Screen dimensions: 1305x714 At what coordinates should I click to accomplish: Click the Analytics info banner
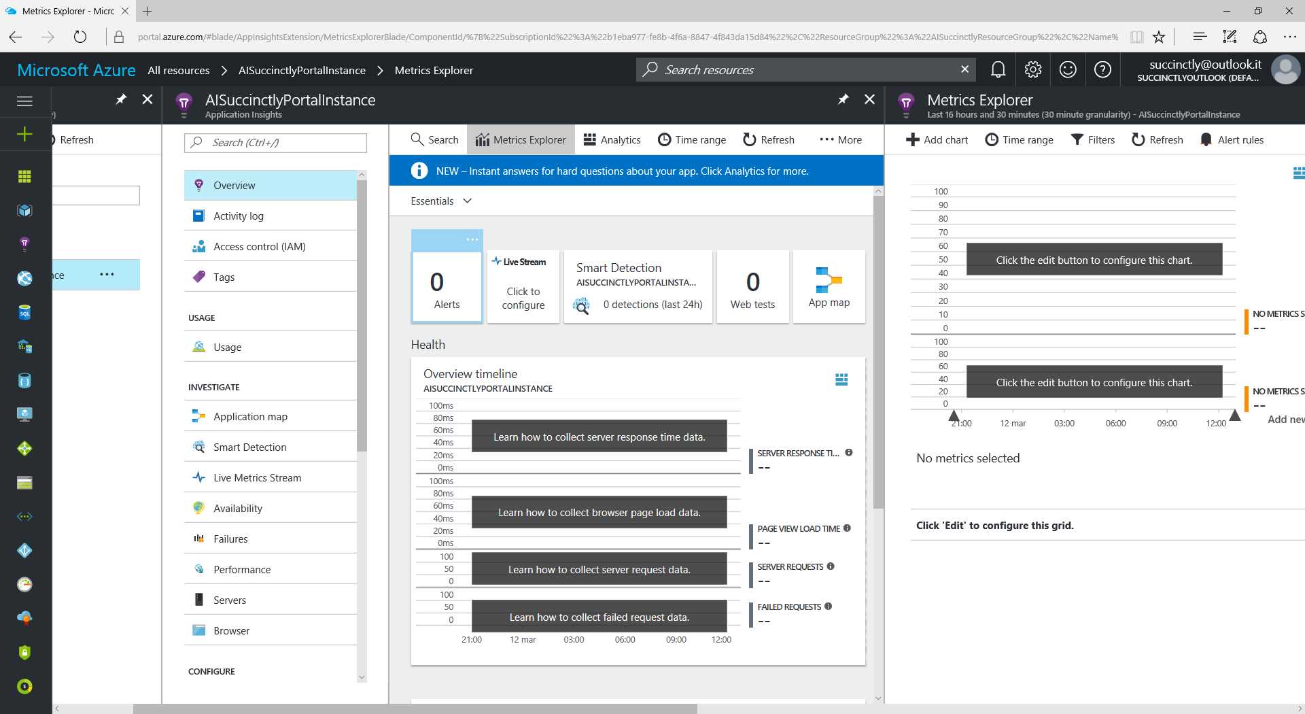pos(636,171)
